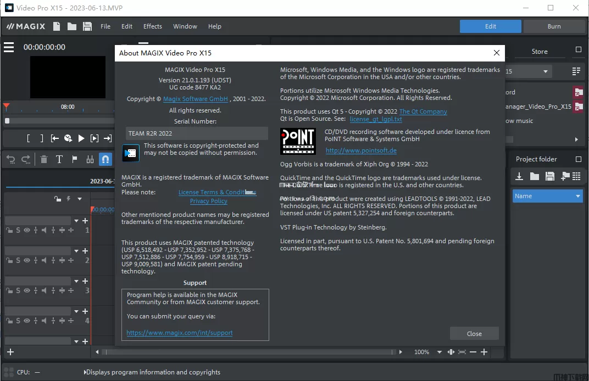Click the Close button in About dialog
This screenshot has height=381, width=589.
coord(474,333)
